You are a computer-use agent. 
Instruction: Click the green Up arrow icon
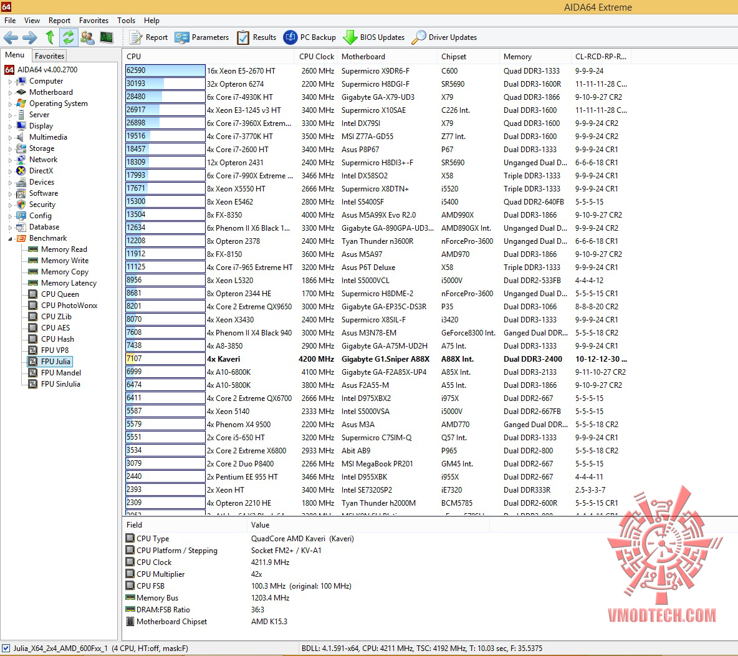pyautogui.click(x=50, y=37)
